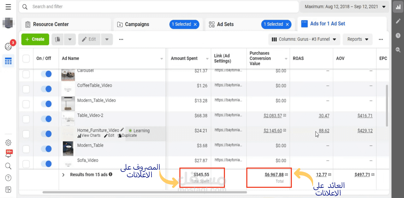Open the Ads Manager navigation hamburger menu
The image size is (404, 198).
pyautogui.click(x=8, y=6)
